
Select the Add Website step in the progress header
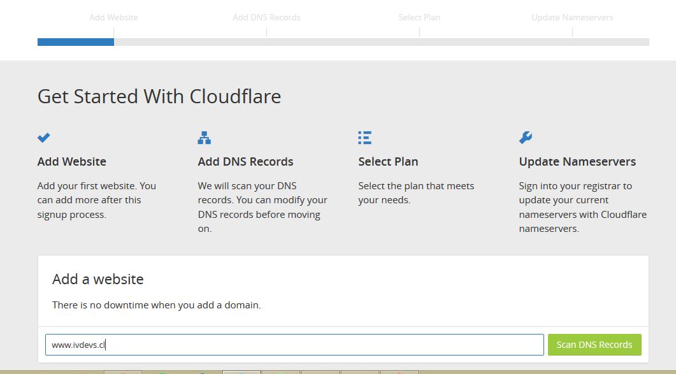(114, 17)
